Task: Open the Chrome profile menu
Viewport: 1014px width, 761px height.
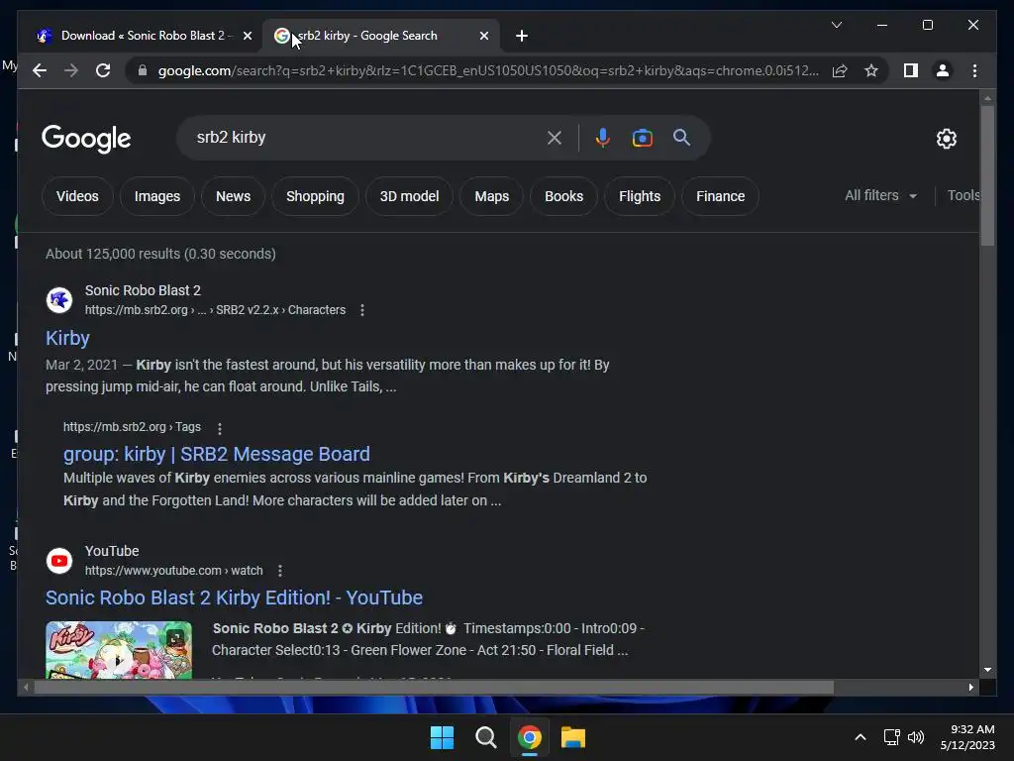Action: pos(943,70)
